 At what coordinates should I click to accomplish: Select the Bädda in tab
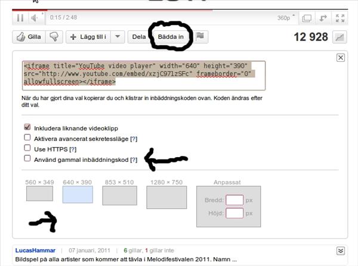click(x=171, y=37)
